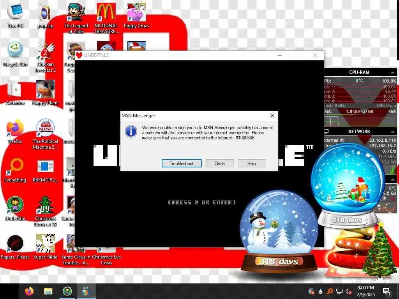
Task: Select Undertale desktop shortcut
Action: [15, 209]
